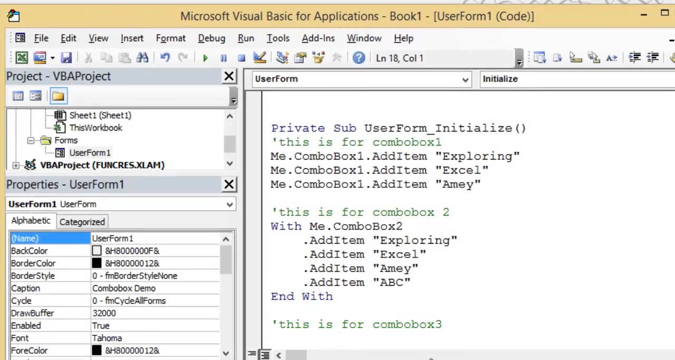Switch to Full Module View button
675x360 pixels.
tap(265, 355)
